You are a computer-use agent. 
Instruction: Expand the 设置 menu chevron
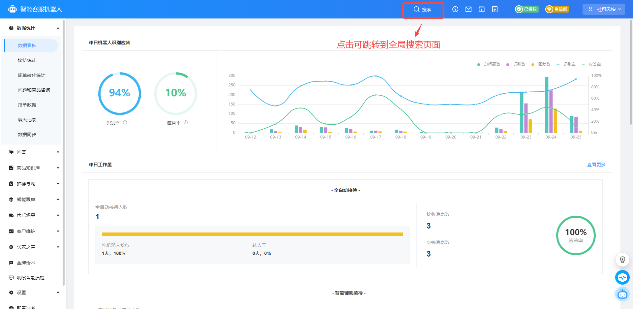click(x=58, y=293)
